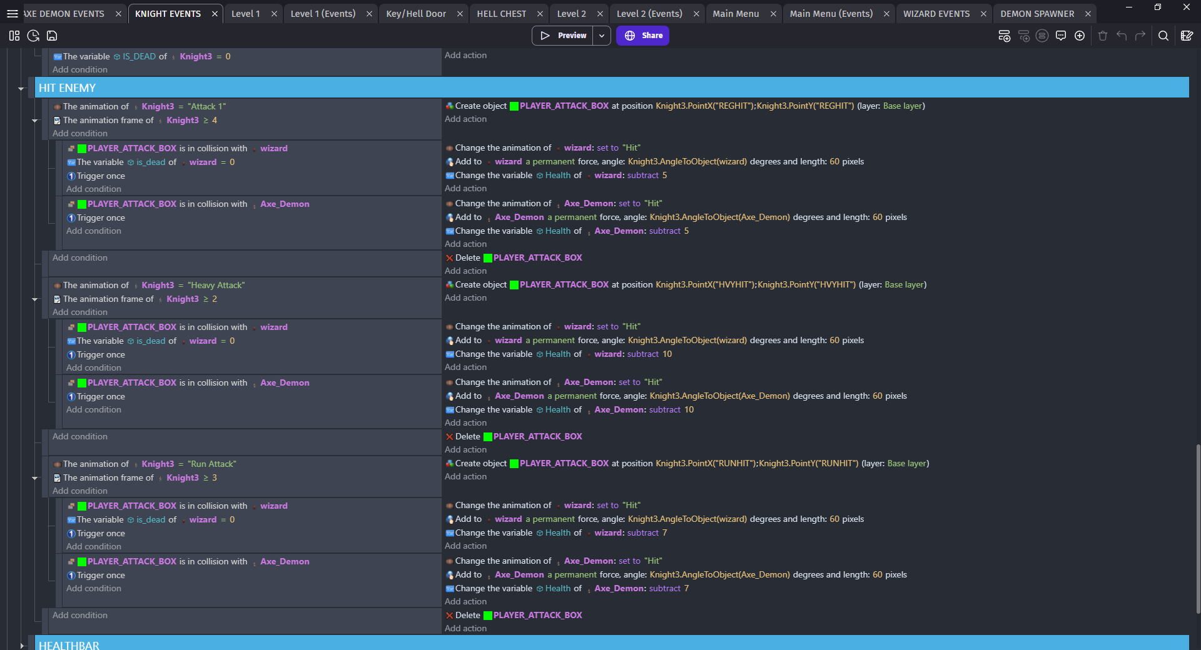Switch to the project layout view icon

(x=14, y=36)
